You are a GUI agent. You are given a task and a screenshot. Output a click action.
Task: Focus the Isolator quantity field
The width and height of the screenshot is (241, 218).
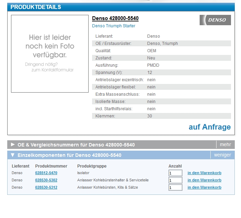tap(175, 173)
